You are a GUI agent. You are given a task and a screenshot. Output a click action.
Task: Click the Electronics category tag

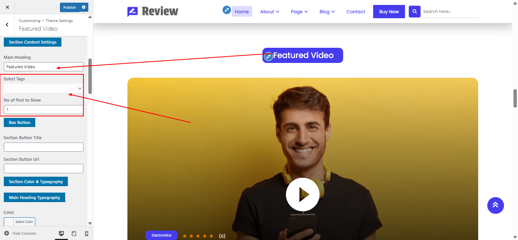click(x=162, y=235)
